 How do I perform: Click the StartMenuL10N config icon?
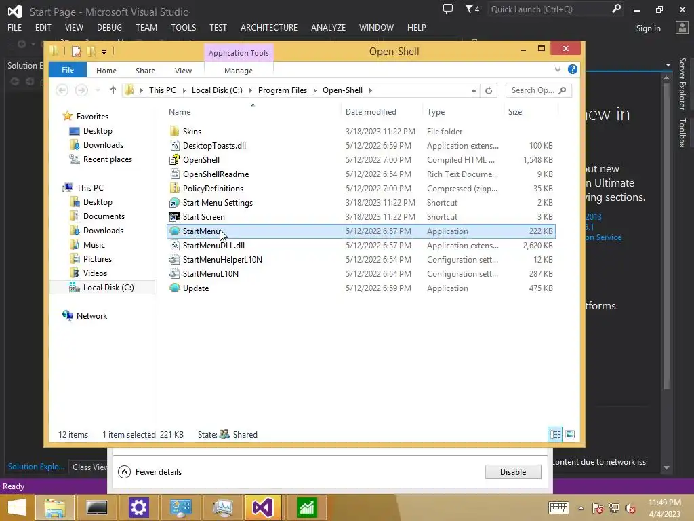tap(175, 274)
